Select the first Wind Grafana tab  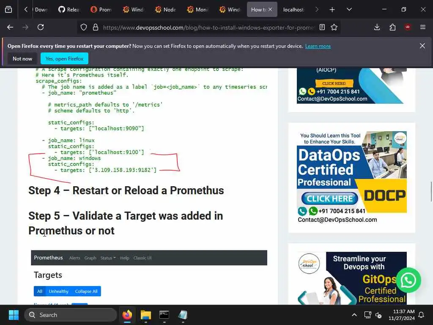134,10
